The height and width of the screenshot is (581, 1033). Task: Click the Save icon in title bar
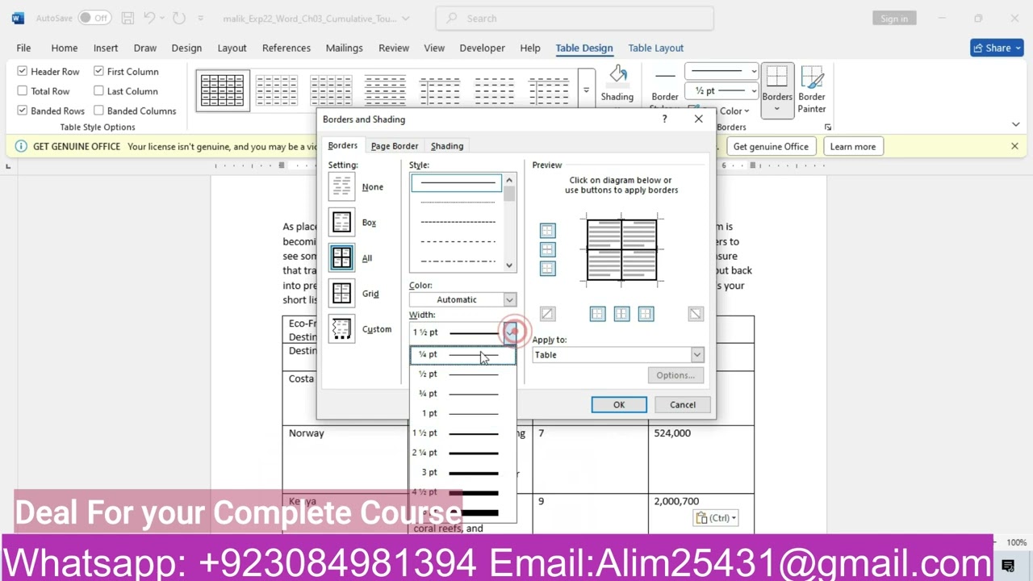coord(128,18)
